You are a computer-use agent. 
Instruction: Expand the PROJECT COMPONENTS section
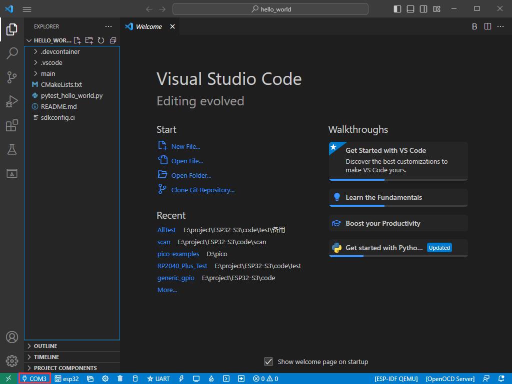tap(65, 368)
